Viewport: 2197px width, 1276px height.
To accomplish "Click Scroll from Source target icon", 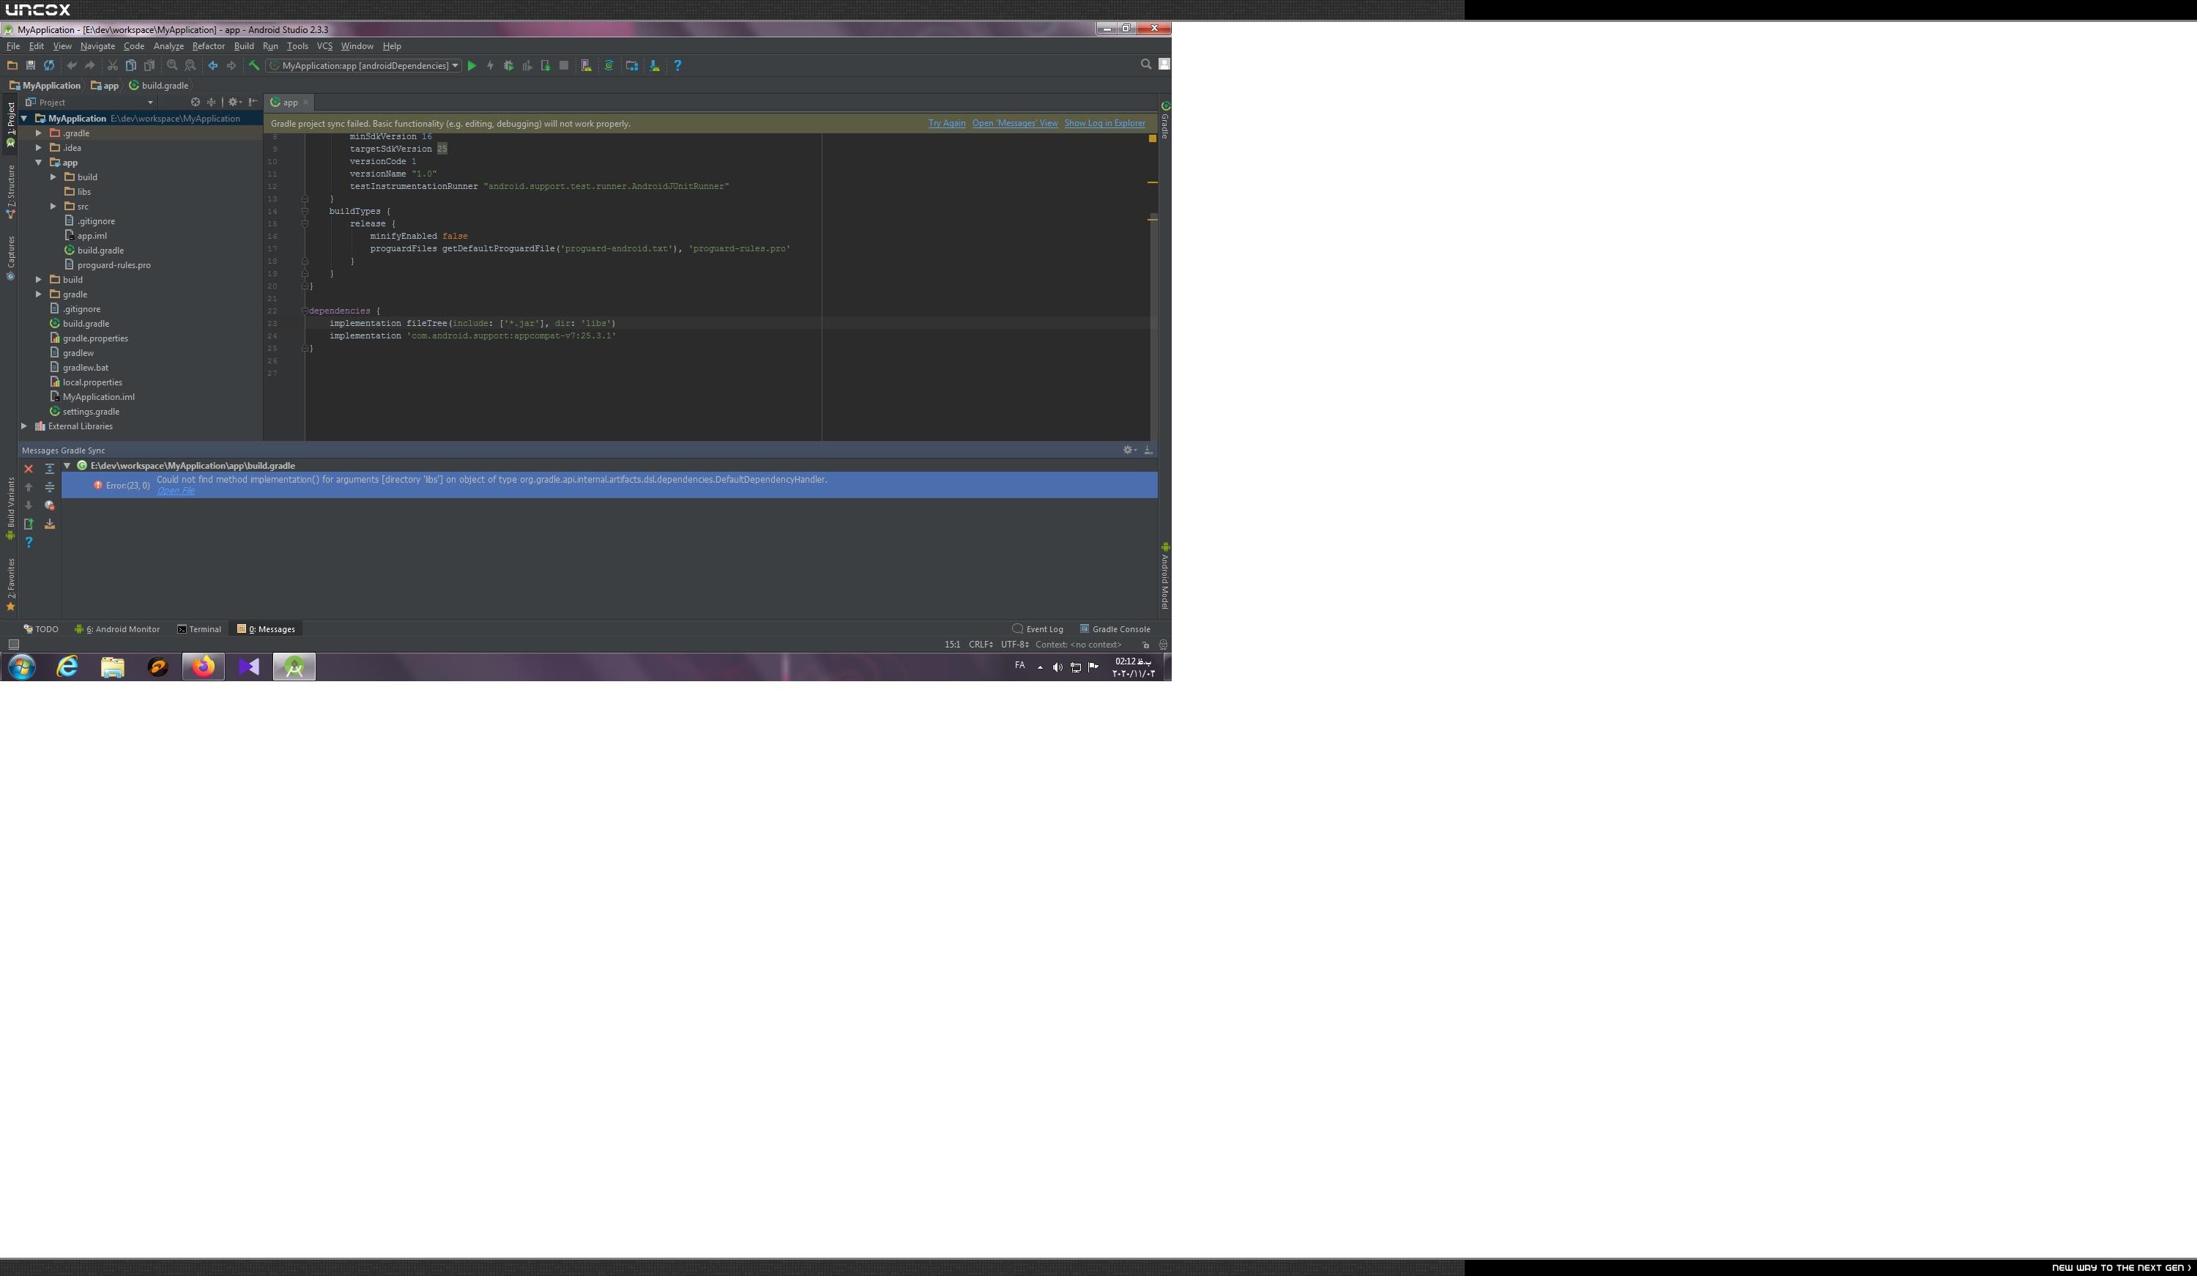I will [196, 102].
